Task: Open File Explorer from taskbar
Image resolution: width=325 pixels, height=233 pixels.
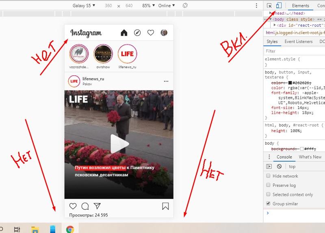Action: (x=35, y=229)
